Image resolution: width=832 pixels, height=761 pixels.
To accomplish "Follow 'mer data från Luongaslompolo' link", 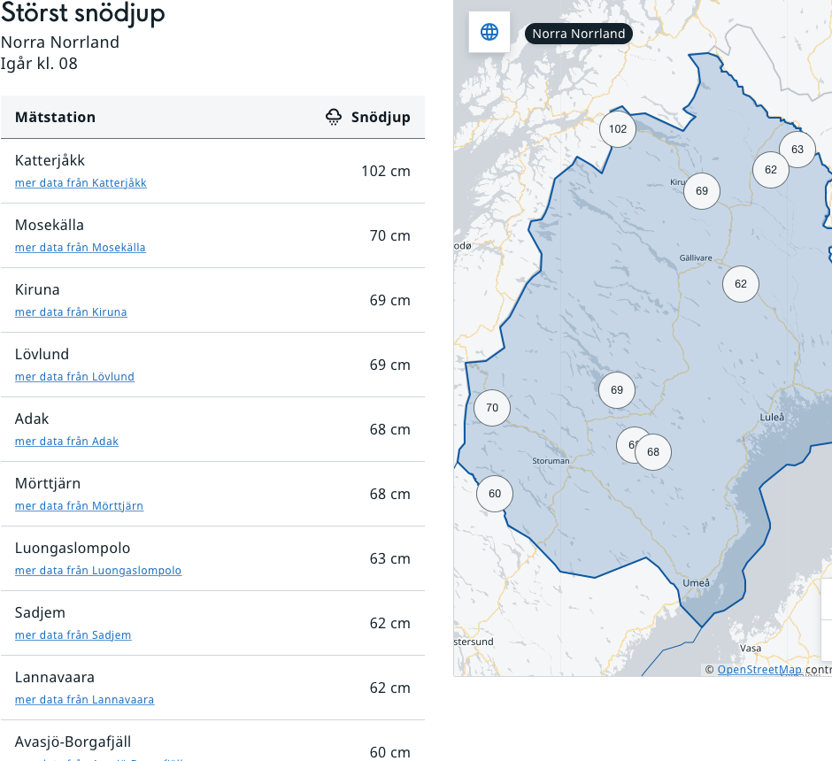I will [x=98, y=571].
